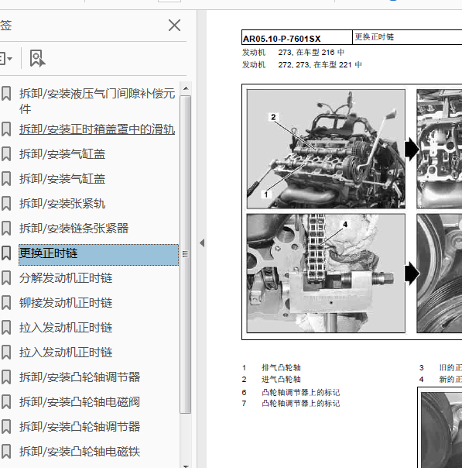Select highlighted bookmark 更换正时链
462x468 pixels.
[x=98, y=255]
